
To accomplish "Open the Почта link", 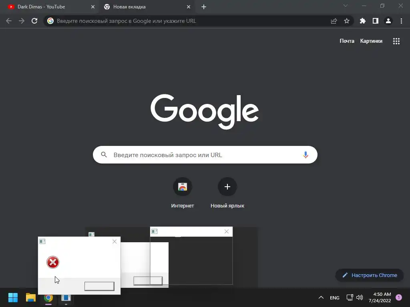I will 347,41.
